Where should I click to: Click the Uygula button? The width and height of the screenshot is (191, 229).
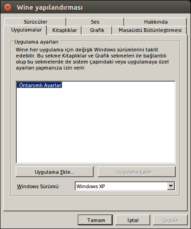point(170,220)
